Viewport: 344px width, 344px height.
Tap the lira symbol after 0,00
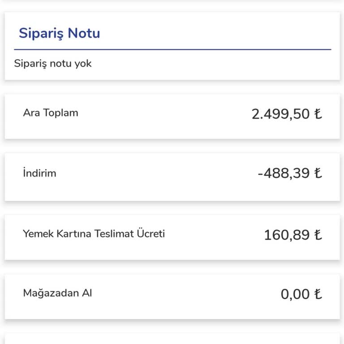point(318,294)
